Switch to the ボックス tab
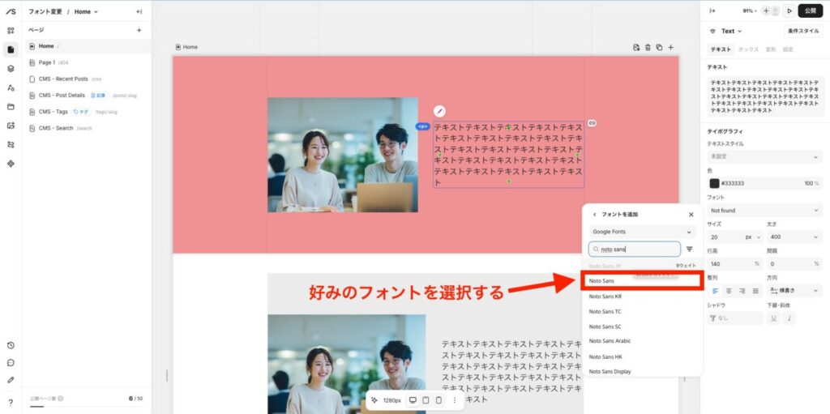 tap(748, 49)
